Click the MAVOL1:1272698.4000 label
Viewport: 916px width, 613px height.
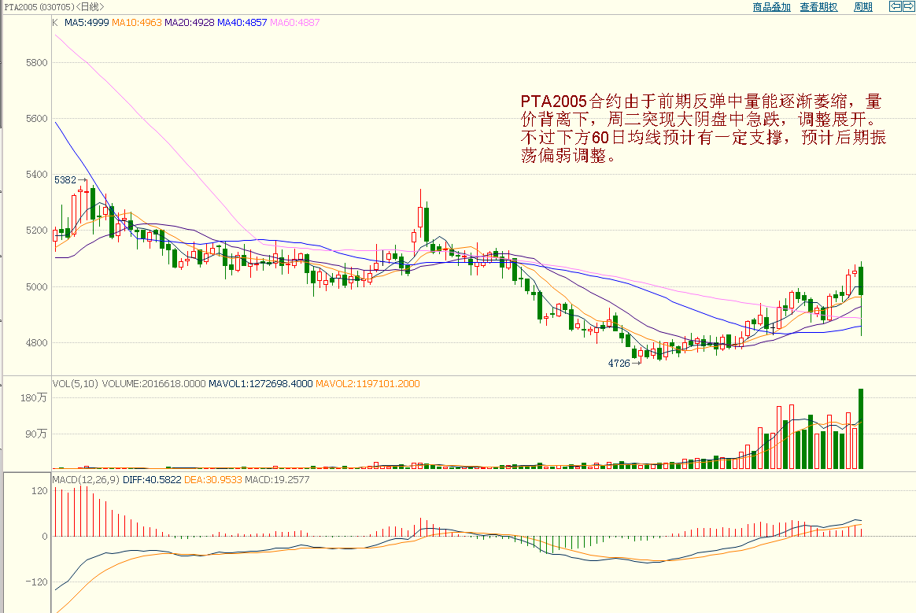(x=260, y=384)
